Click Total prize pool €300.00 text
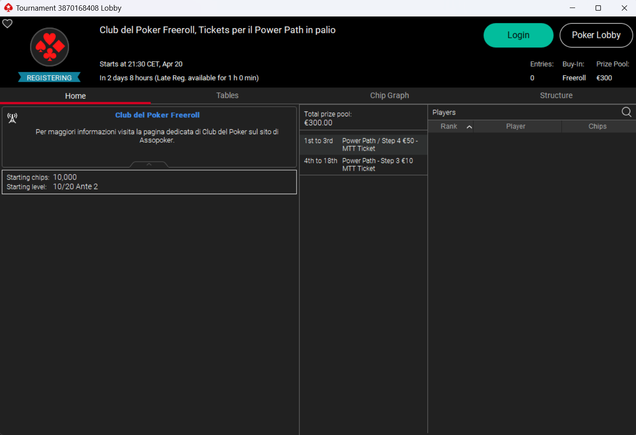Viewport: 636px width, 435px height. [x=328, y=118]
